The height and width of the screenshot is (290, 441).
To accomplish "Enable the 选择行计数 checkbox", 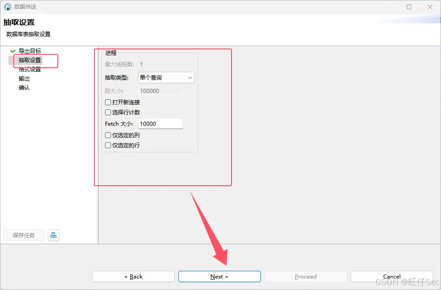I will pyautogui.click(x=108, y=112).
